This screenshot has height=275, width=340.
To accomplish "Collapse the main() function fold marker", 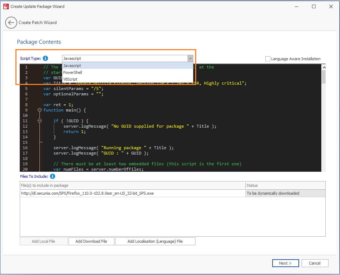I will coord(39,110).
